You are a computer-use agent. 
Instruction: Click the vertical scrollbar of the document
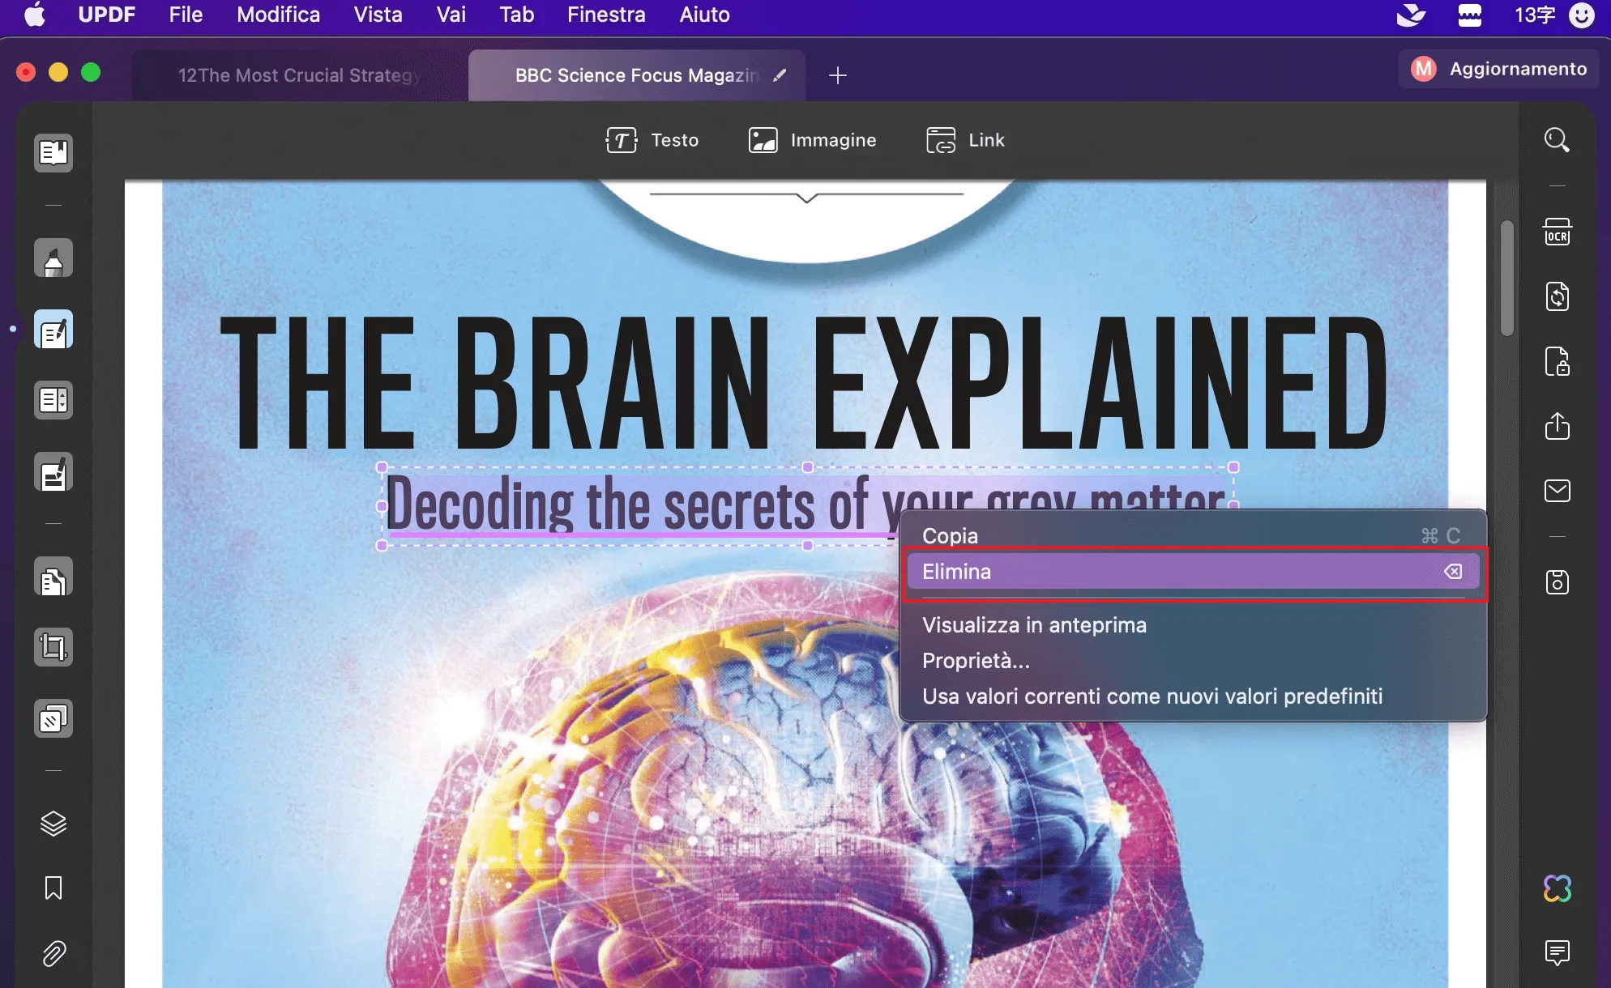tap(1506, 278)
